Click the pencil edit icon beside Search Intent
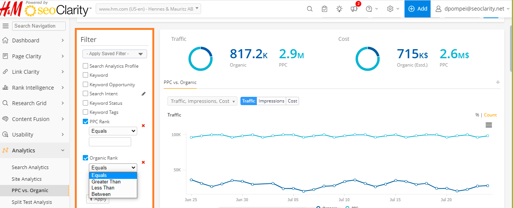 (144, 94)
